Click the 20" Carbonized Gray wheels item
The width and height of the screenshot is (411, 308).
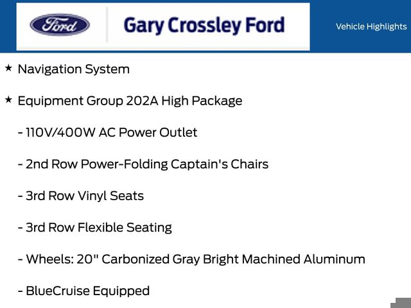[x=195, y=259]
